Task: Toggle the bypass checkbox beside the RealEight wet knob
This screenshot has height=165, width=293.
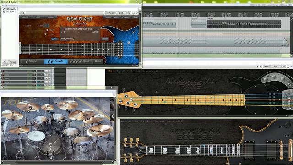Action: point(136,13)
